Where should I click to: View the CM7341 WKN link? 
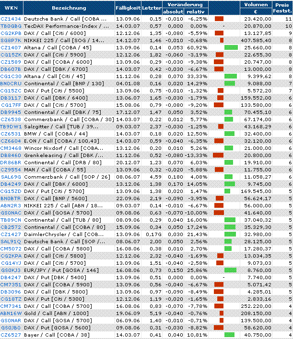point(11,306)
